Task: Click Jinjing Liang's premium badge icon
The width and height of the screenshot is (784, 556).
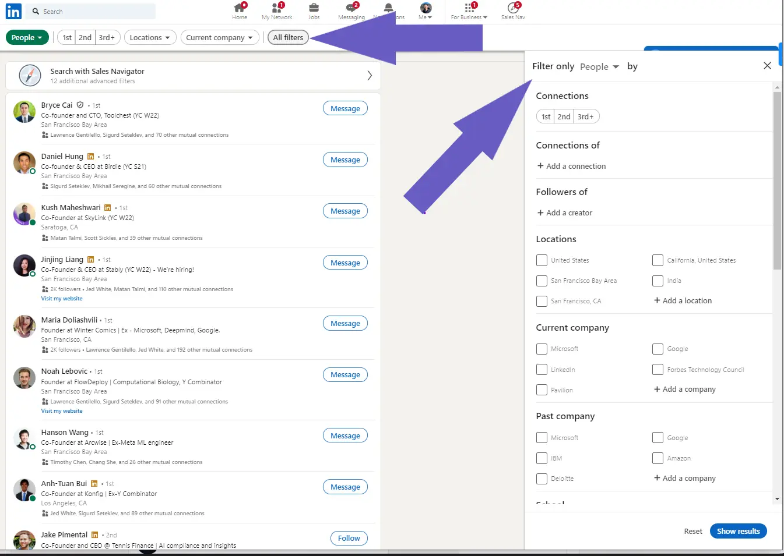Action: 90,259
